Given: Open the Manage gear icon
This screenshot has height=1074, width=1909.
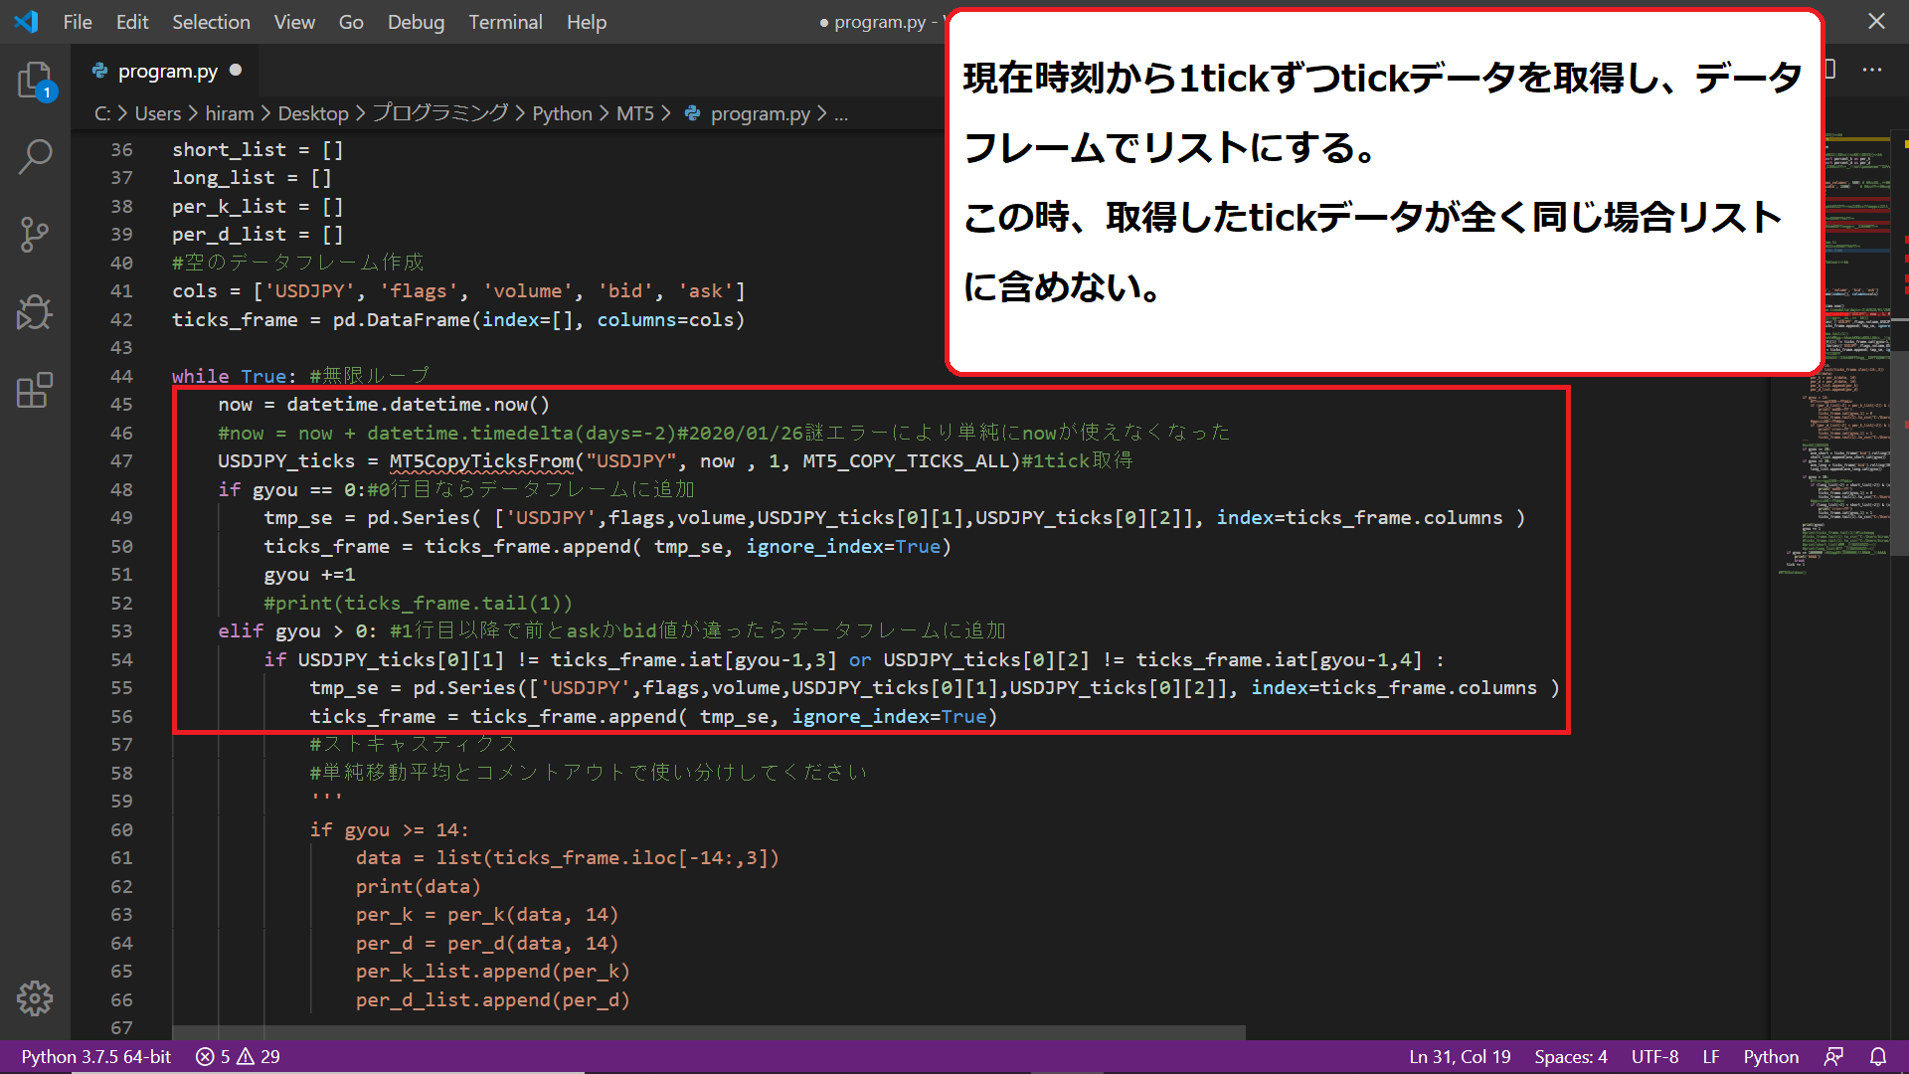Looking at the screenshot, I should tap(35, 997).
